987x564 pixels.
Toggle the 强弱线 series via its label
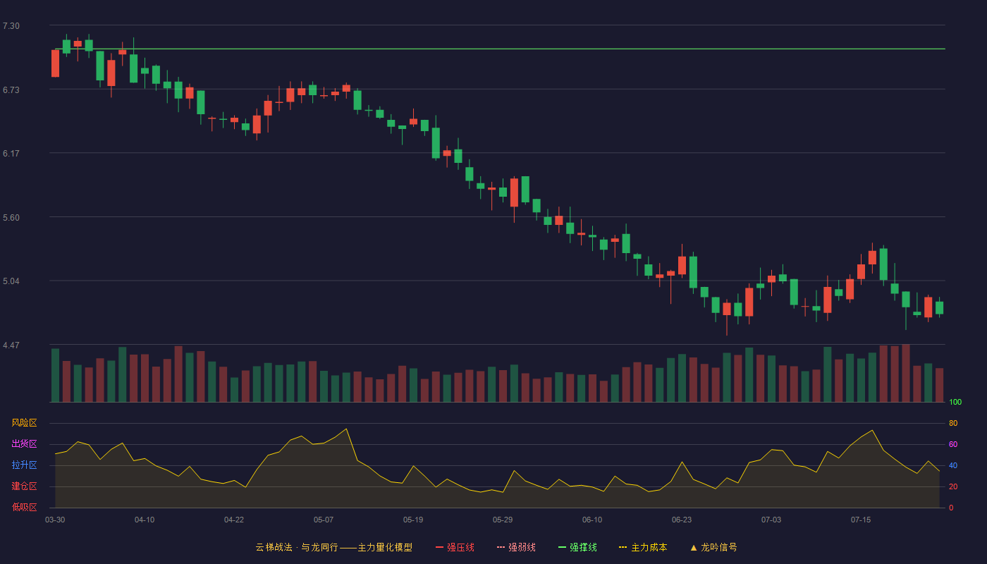[522, 547]
